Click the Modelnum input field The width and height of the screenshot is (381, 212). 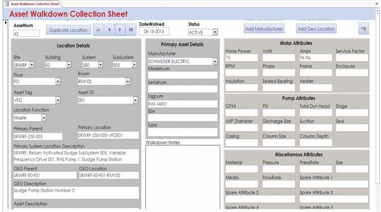(x=183, y=75)
